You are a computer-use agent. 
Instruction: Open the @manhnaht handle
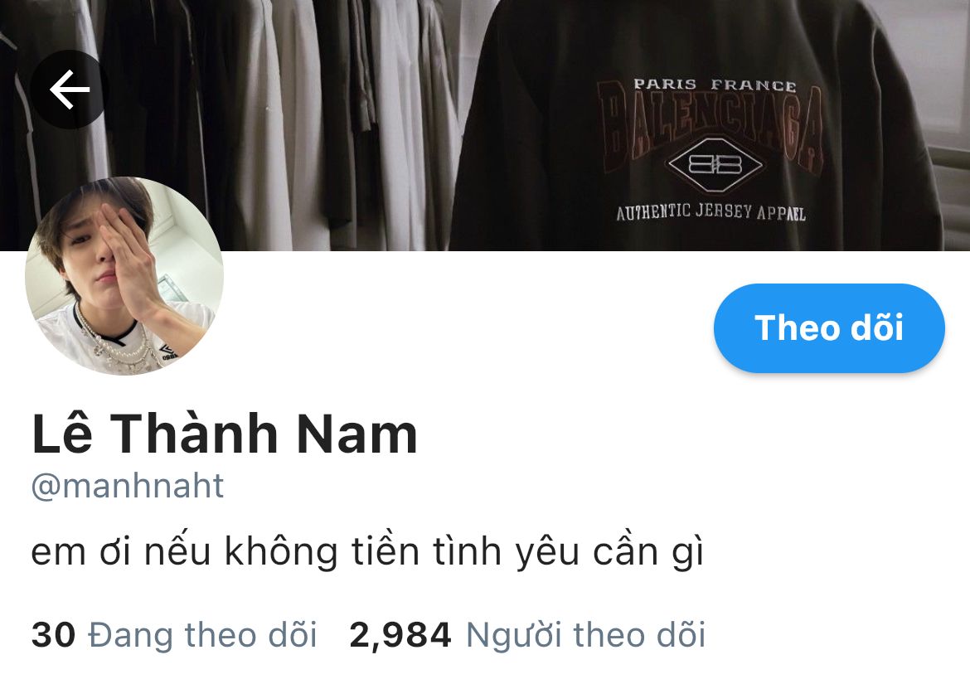tap(128, 486)
